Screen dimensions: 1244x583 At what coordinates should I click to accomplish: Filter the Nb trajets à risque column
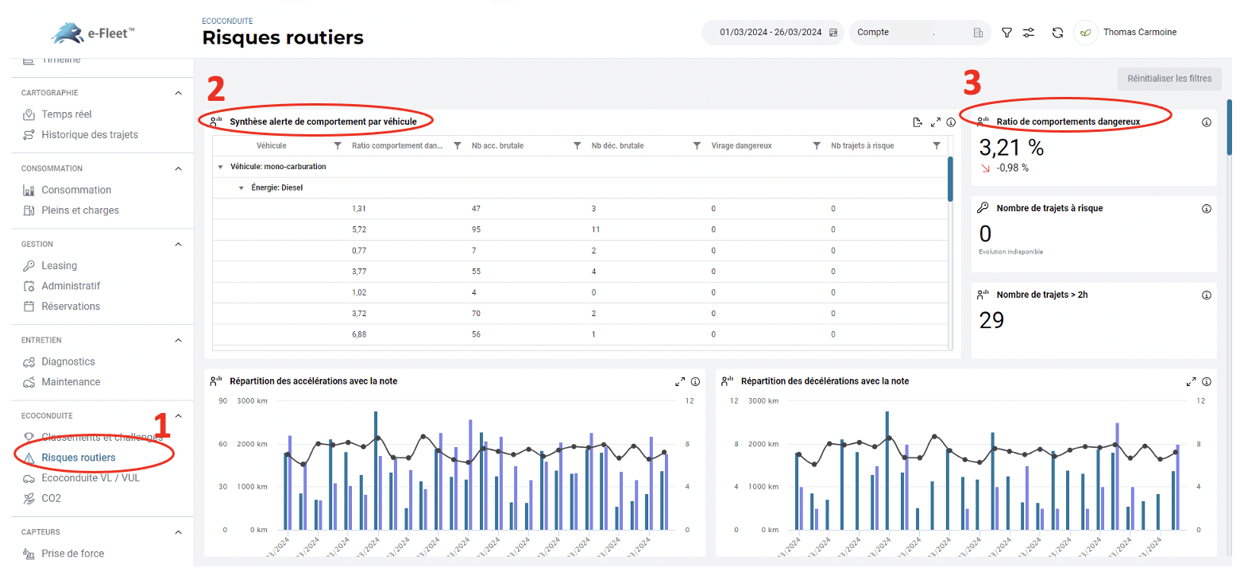pos(937,146)
